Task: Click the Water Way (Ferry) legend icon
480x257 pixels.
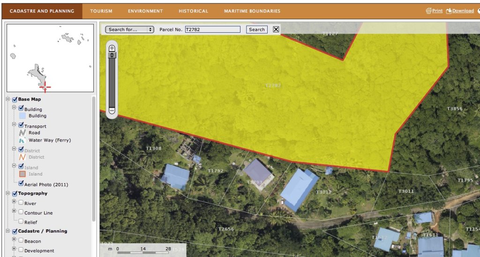Action: [22, 140]
